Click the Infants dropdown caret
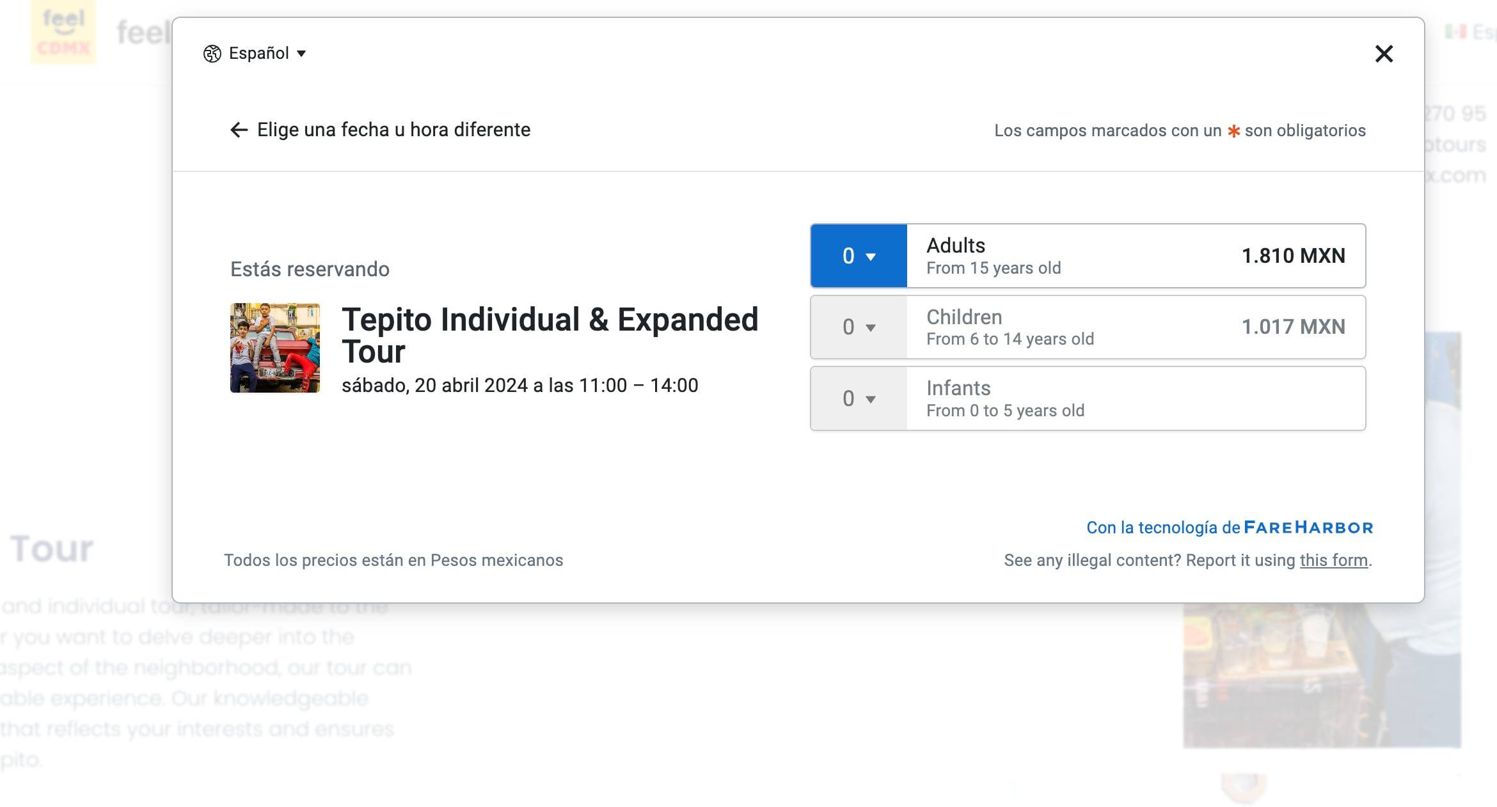Viewport: 1497px width, 807px height. click(871, 398)
